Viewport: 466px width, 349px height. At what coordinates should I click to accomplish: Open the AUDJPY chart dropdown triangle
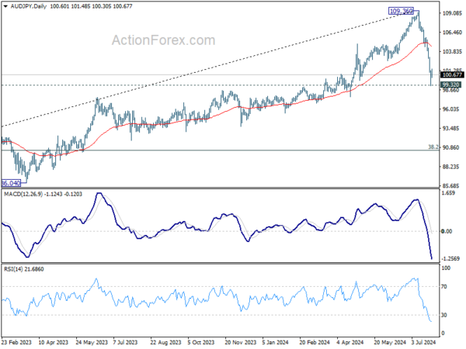(5, 6)
